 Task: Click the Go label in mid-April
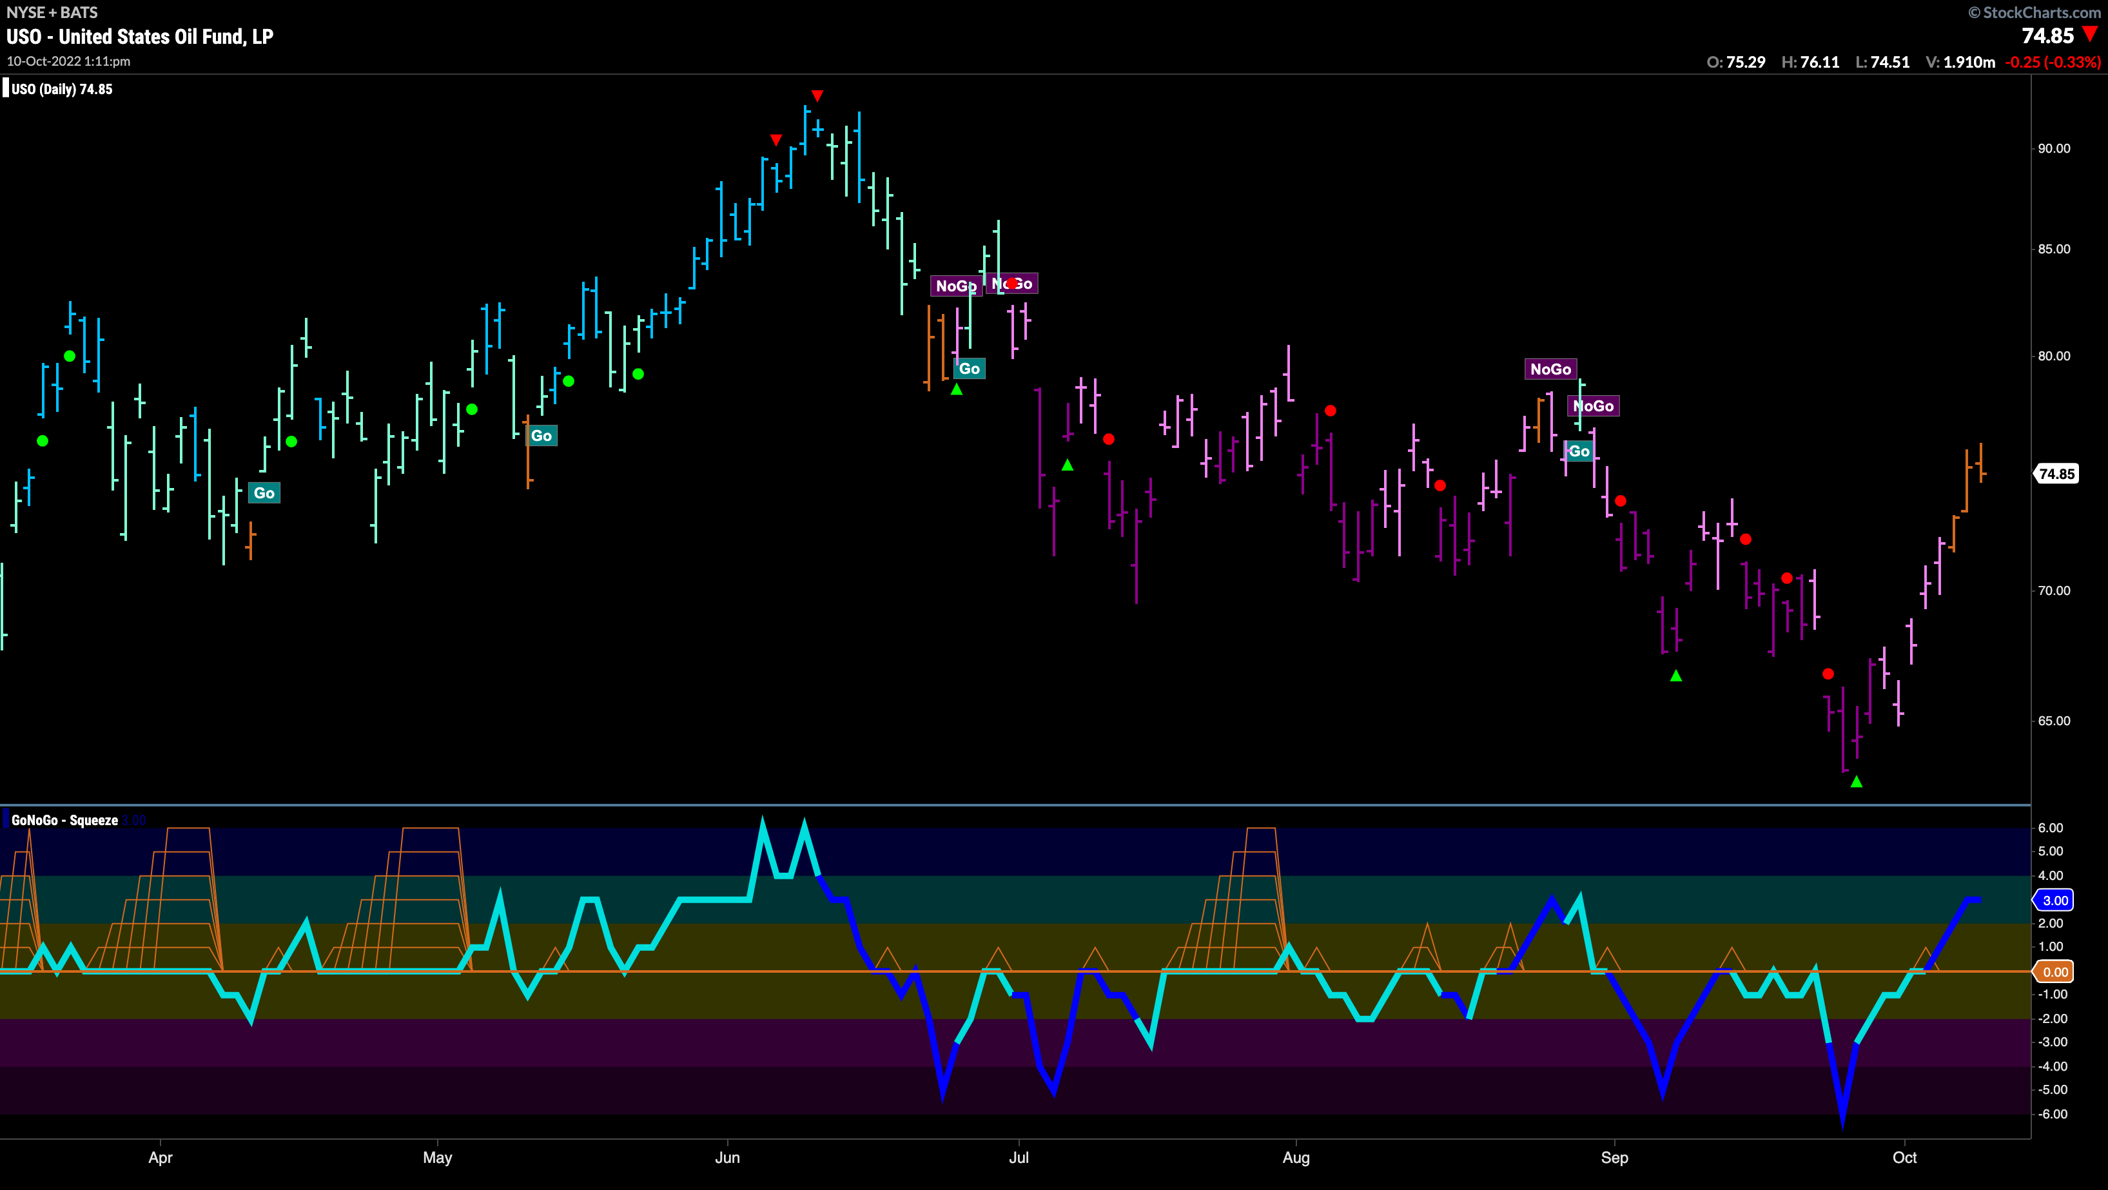click(x=264, y=493)
